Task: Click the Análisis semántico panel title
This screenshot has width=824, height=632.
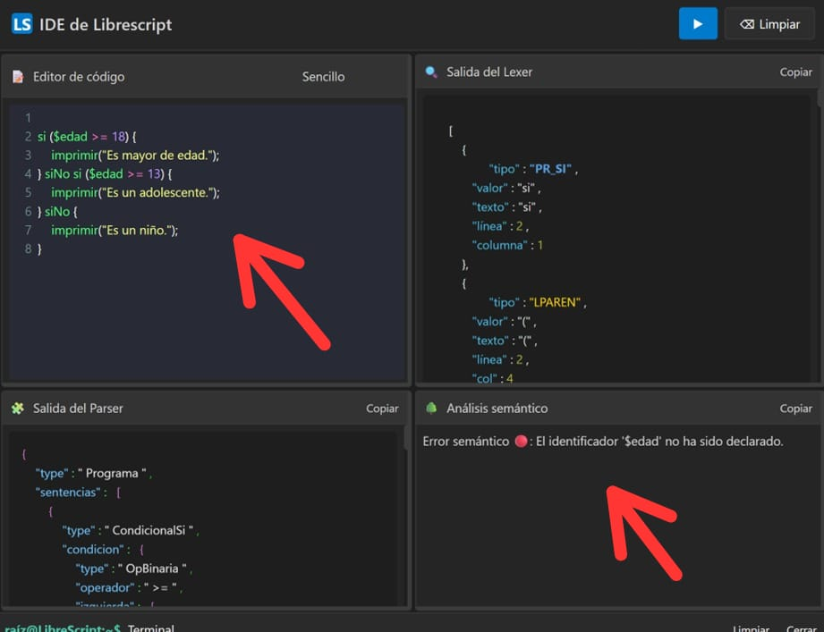Action: click(x=497, y=409)
